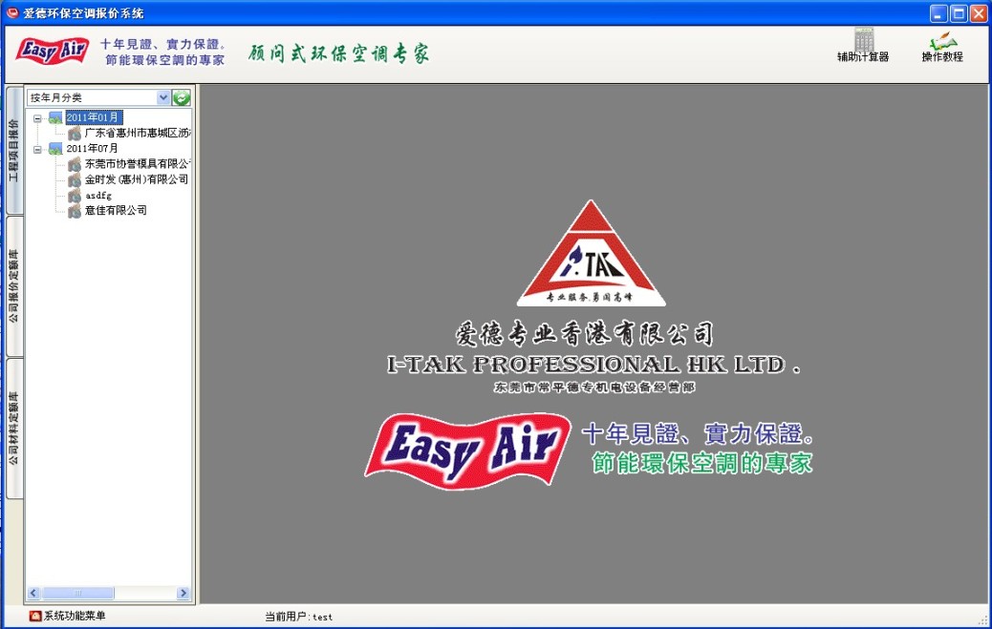Viewport: 992px width, 629px height.
Task: Maximize the 爱德环保空调报价系统 window
Action: [x=960, y=12]
